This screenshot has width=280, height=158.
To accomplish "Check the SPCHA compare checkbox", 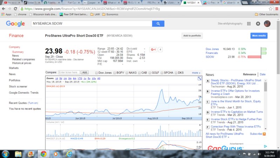I will (162, 73).
